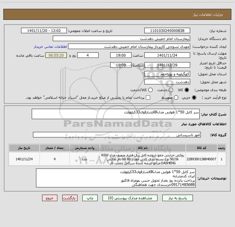This screenshot has width=235, height=227.
Task: Toggle the اسناد خزانه اسلامی payment checkbox
Action: [148, 98]
